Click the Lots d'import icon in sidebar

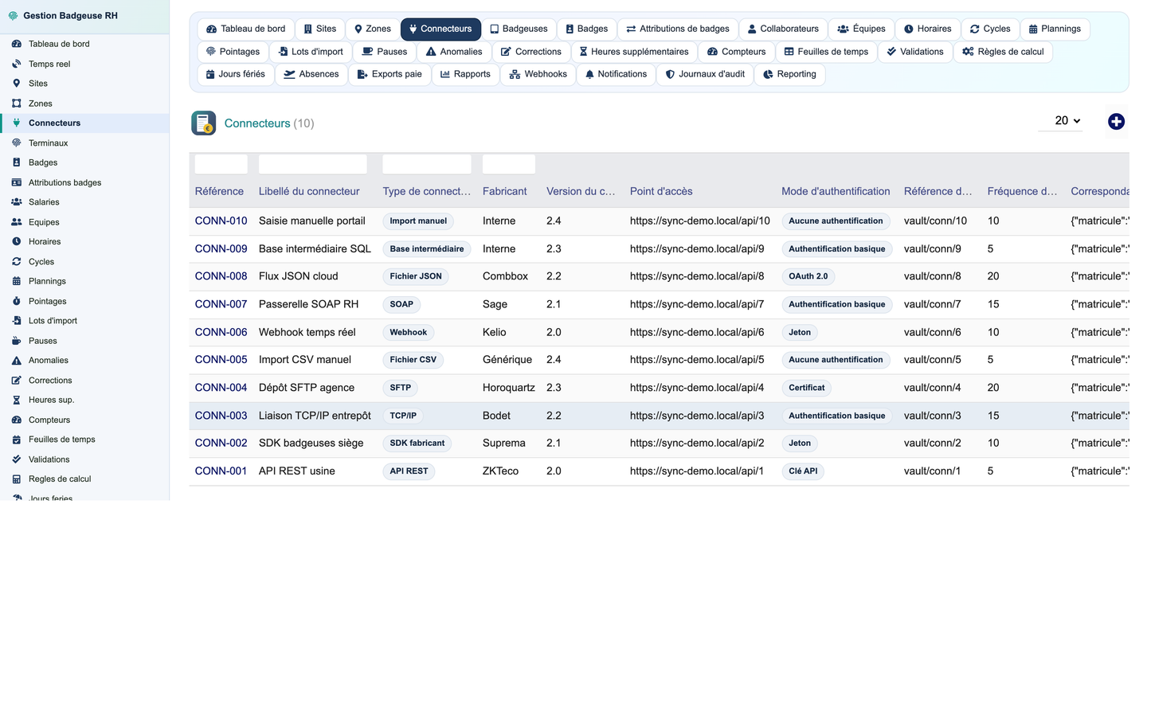16,321
